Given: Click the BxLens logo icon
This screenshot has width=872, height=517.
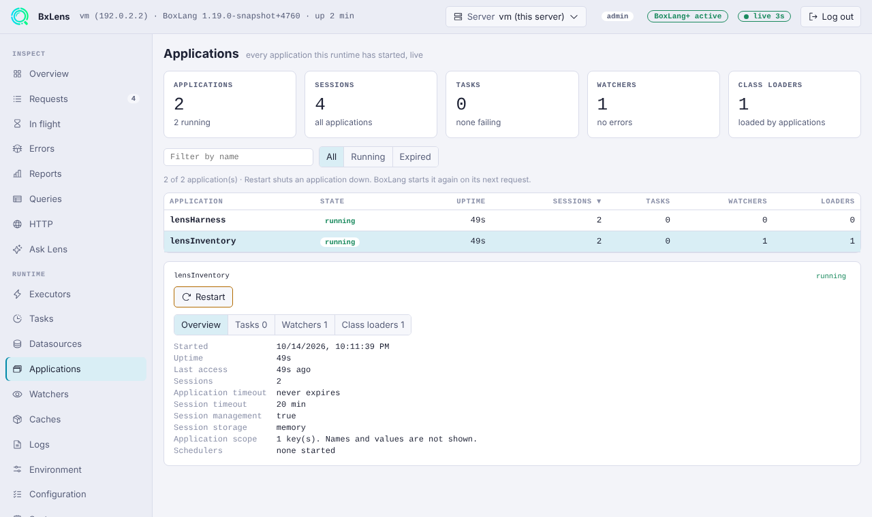Looking at the screenshot, I should 20,16.
